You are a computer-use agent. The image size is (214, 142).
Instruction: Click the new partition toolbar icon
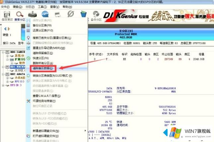coord(58,14)
